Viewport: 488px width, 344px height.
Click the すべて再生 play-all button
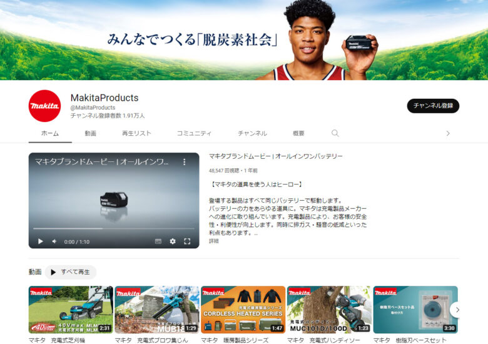point(71,272)
